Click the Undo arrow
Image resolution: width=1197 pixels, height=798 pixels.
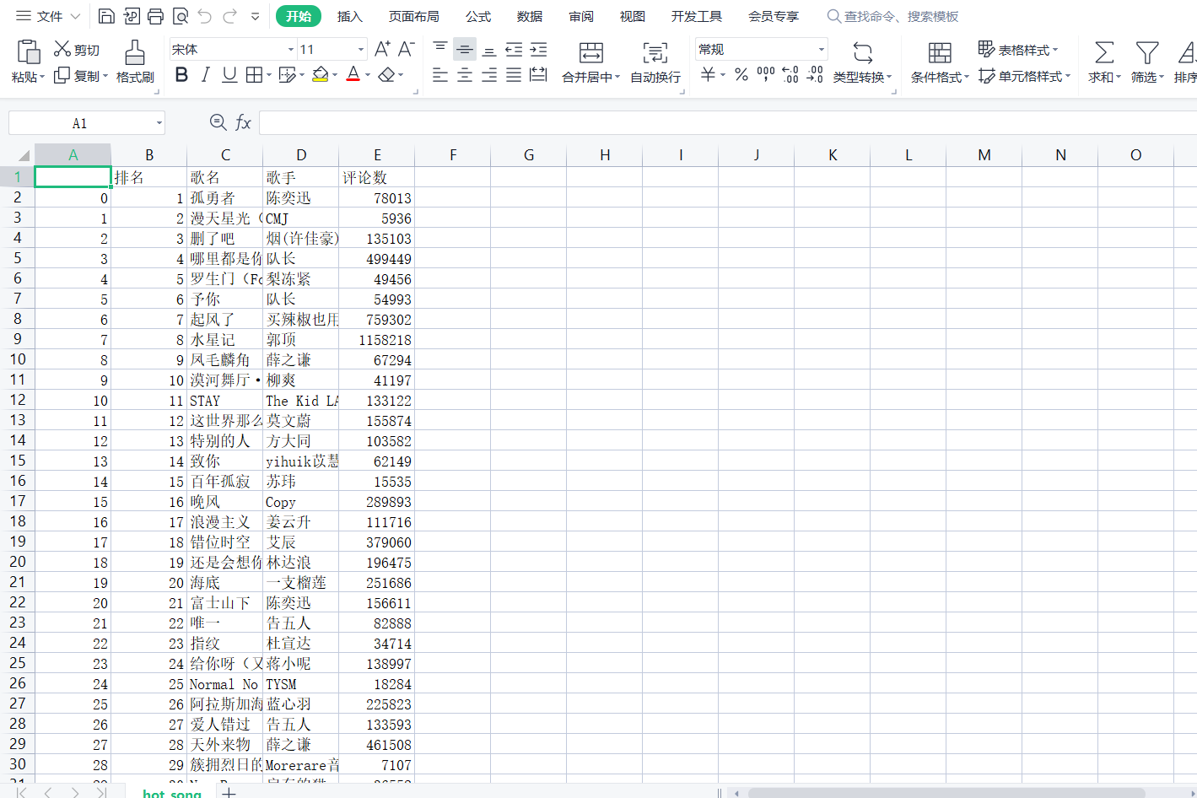tap(204, 16)
